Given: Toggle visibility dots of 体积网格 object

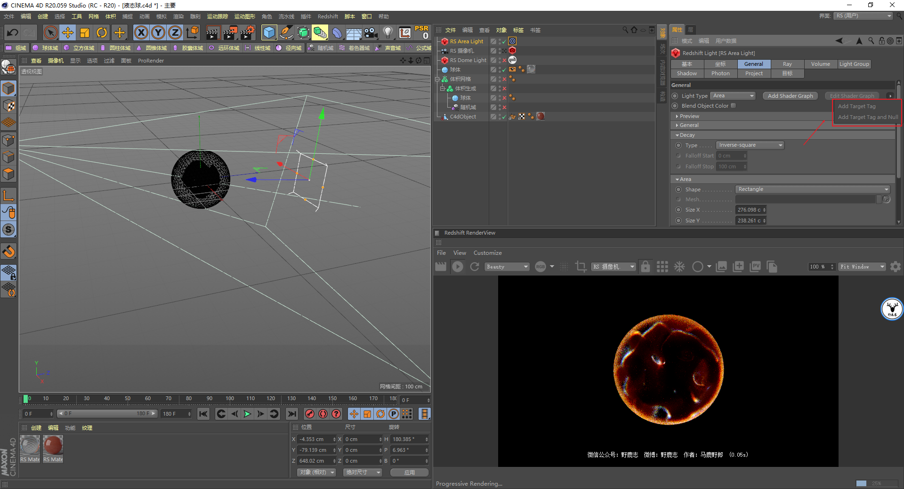Looking at the screenshot, I should 500,79.
